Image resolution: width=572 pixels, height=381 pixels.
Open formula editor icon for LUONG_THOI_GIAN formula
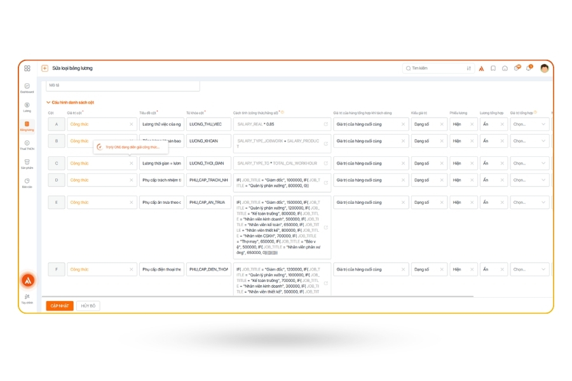click(x=326, y=163)
